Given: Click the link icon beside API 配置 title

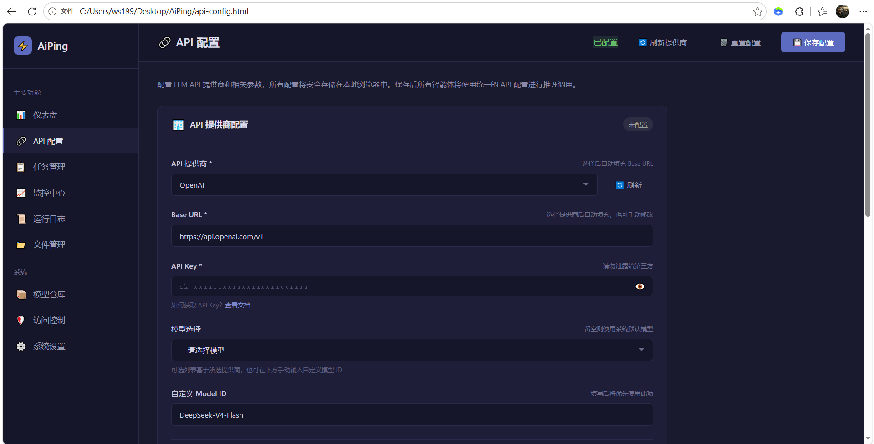Looking at the screenshot, I should point(164,43).
